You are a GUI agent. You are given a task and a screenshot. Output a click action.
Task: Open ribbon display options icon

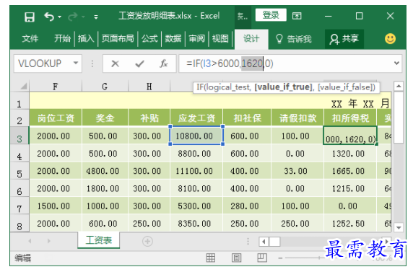pos(297,16)
